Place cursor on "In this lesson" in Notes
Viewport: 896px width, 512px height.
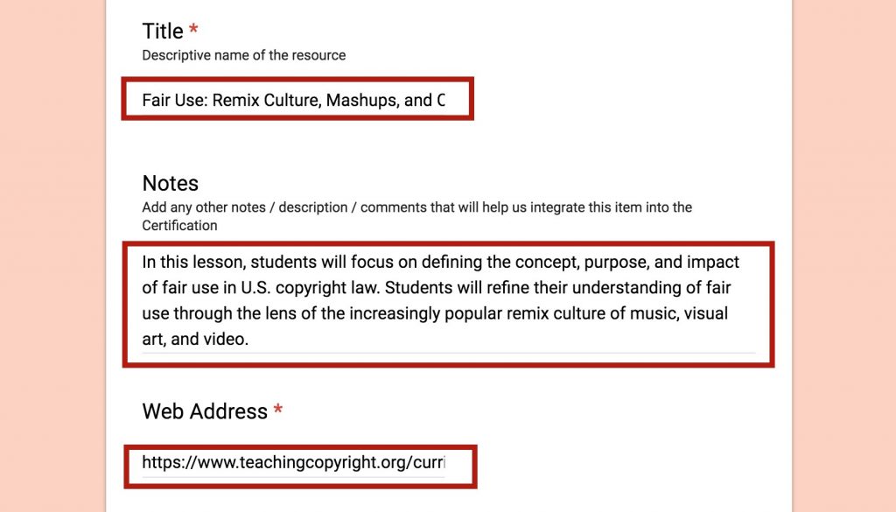(193, 262)
